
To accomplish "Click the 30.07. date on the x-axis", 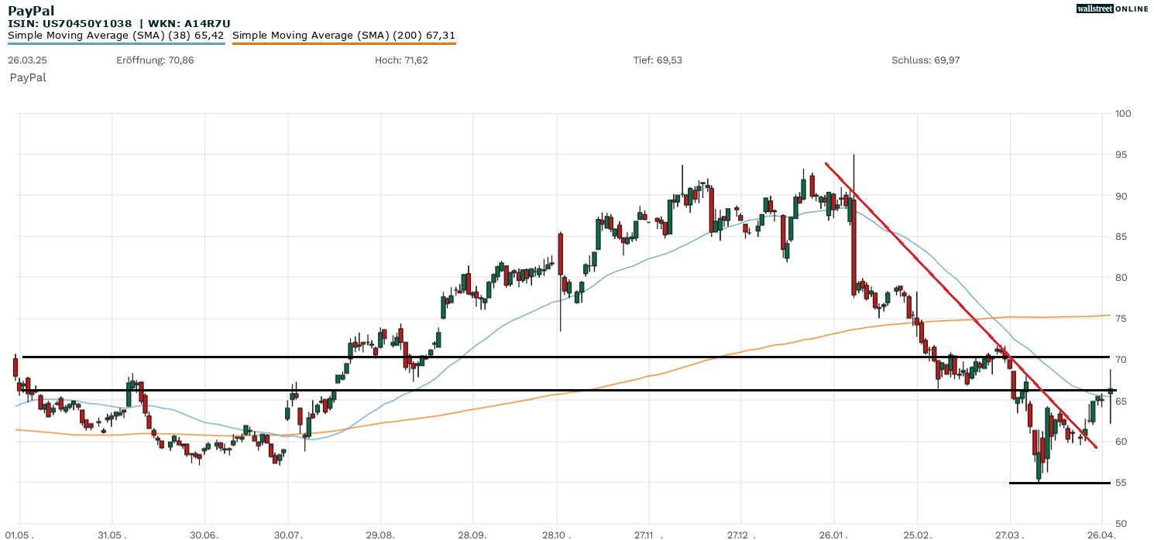I will 287,534.
